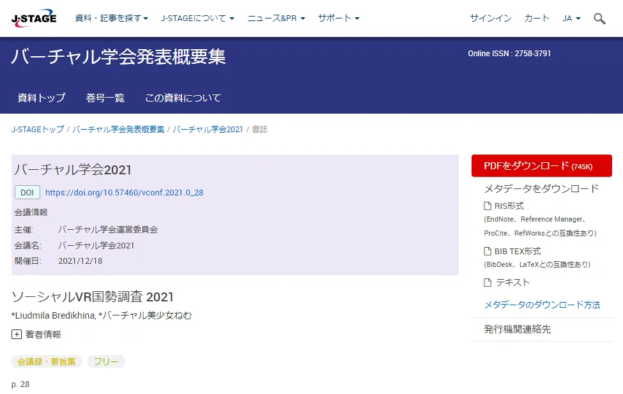Click the page number p. 28
The image size is (623, 394).
tap(20, 384)
